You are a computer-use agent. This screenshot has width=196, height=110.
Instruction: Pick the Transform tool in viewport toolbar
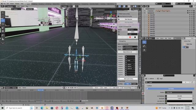point(3,31)
